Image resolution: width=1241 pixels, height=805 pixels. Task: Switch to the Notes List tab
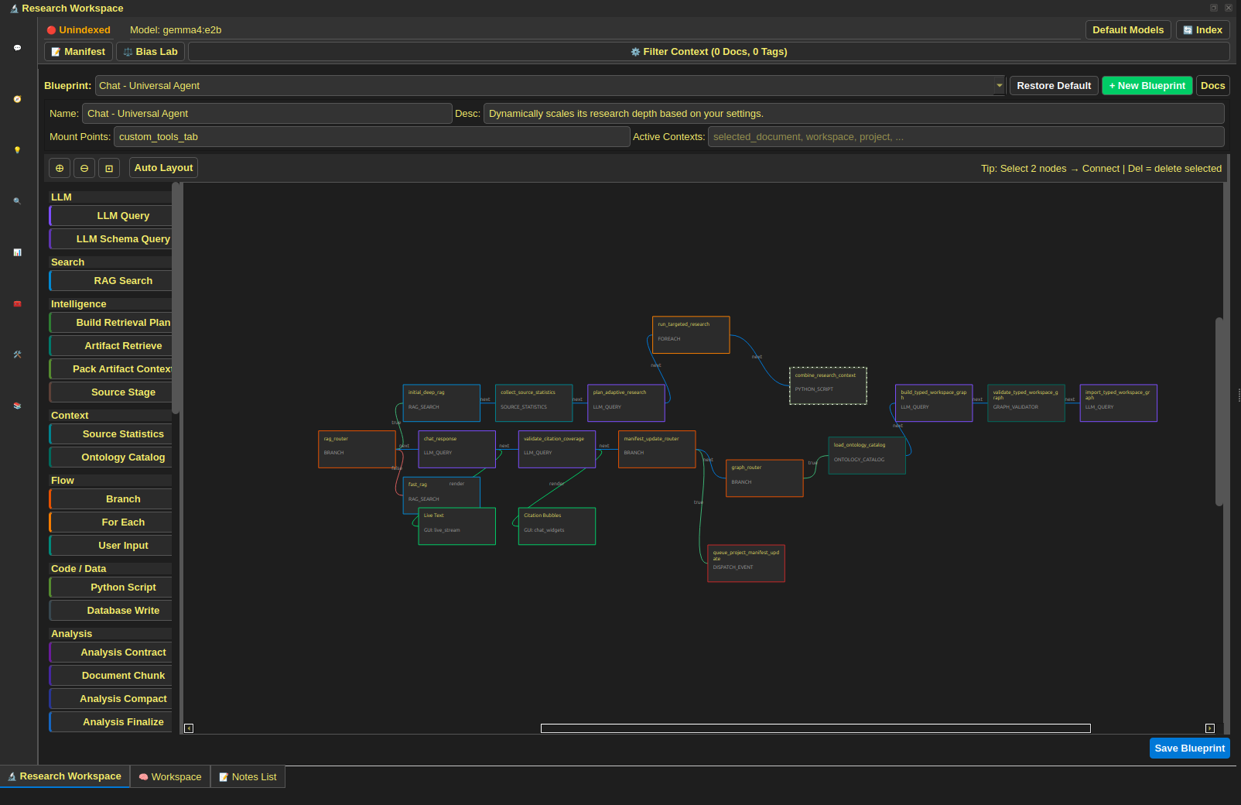(248, 777)
